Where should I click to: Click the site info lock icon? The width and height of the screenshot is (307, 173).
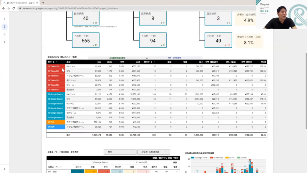[20, 8]
